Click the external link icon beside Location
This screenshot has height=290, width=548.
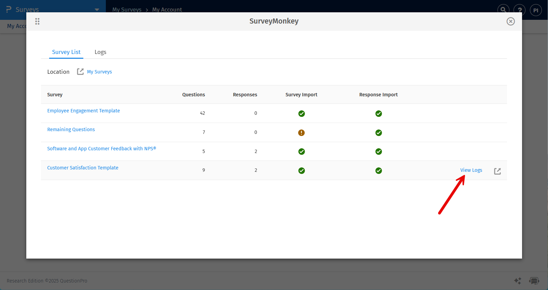[80, 71]
